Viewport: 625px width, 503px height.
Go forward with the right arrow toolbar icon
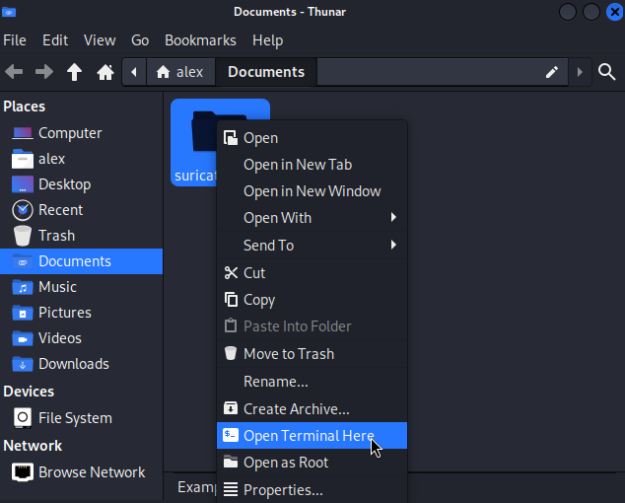pos(43,72)
